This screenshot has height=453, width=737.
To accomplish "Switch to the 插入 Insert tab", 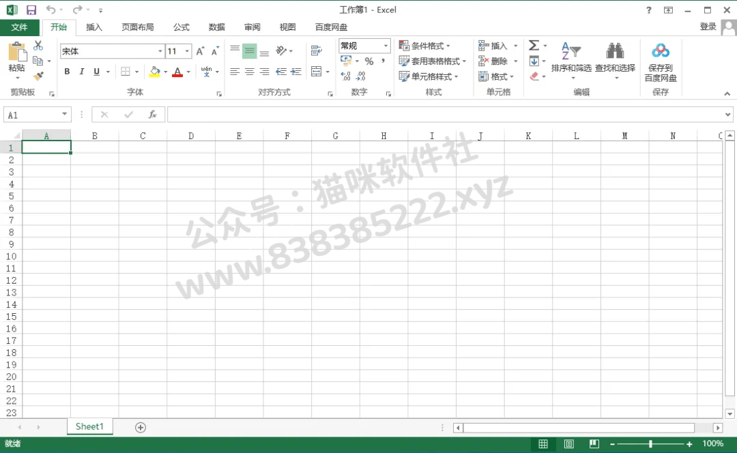I will pos(94,27).
